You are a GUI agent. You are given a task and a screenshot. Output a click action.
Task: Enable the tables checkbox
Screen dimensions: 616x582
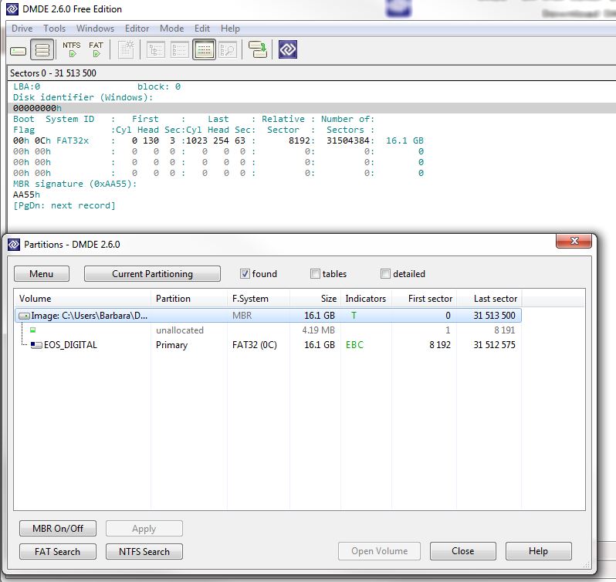coord(315,274)
